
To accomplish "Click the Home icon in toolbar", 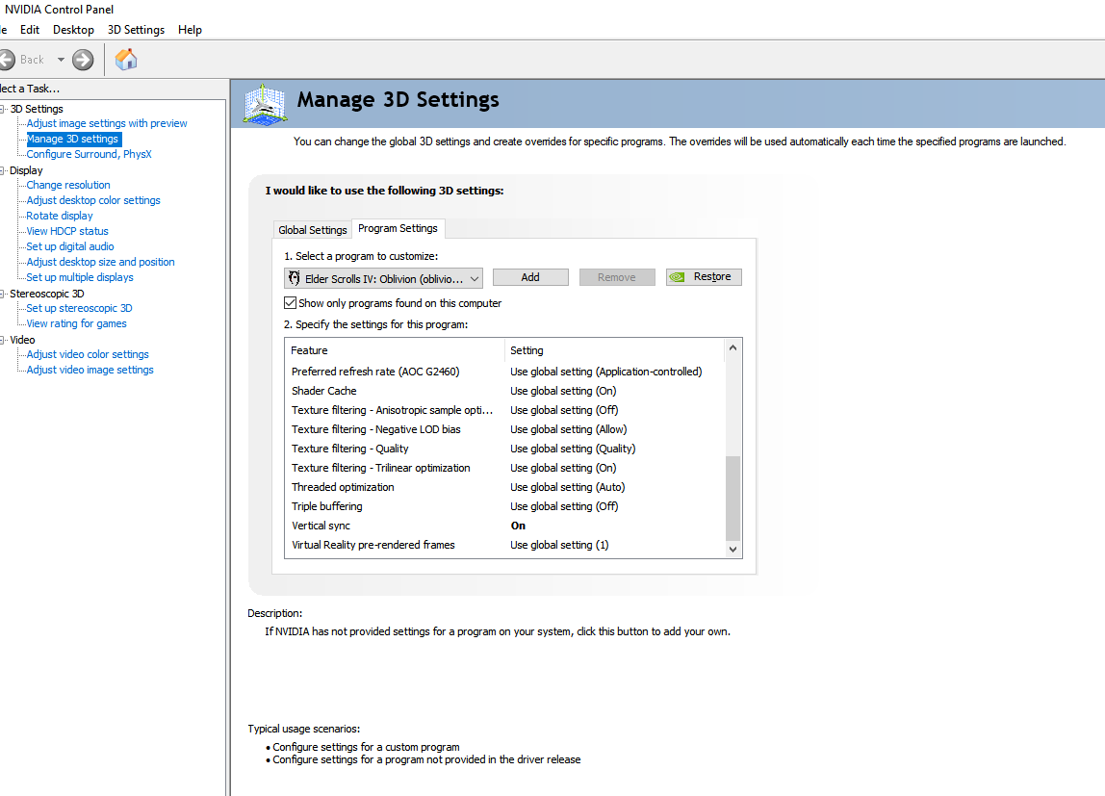I will (x=126, y=60).
